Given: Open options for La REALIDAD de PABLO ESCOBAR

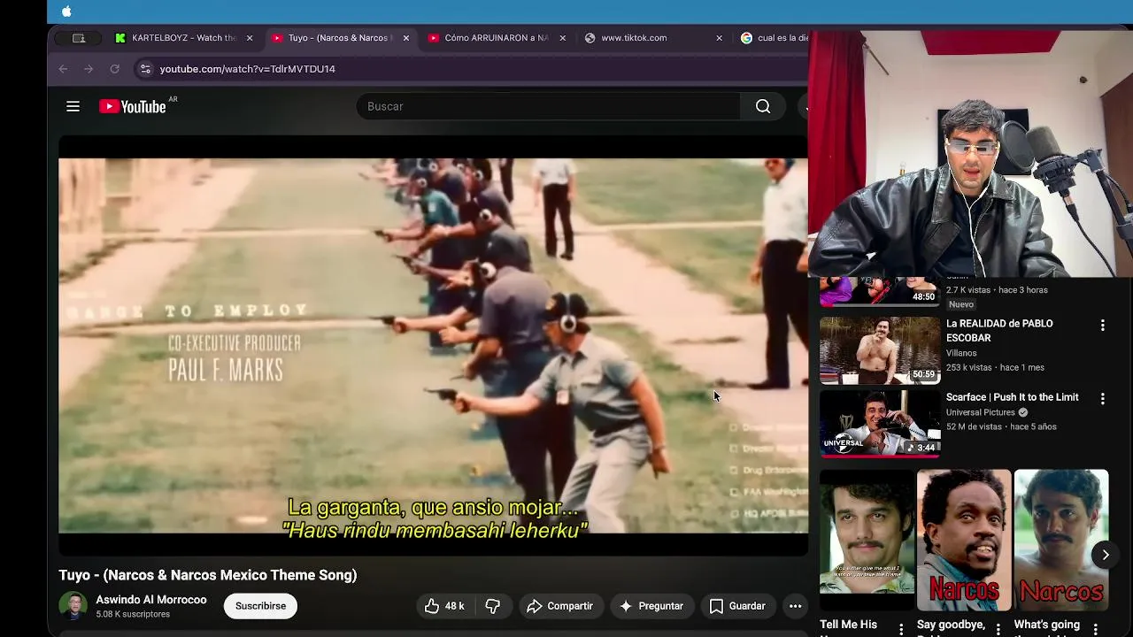Looking at the screenshot, I should click(x=1102, y=326).
